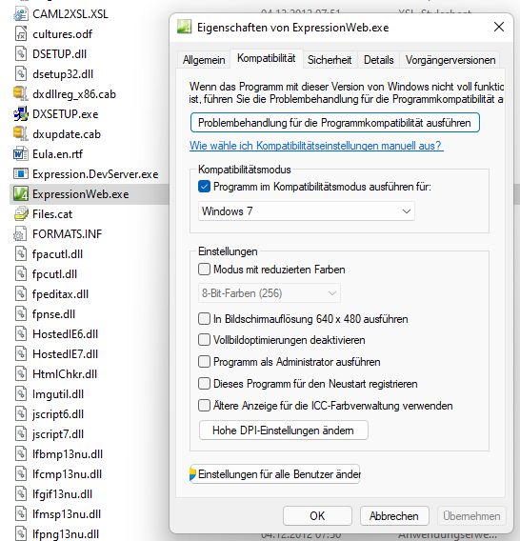Click the dsetup32.dll file icon

21,74
